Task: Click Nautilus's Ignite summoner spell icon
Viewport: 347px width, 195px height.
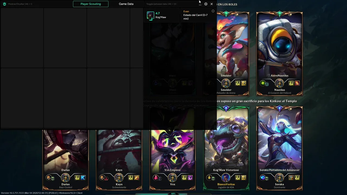Action: click(x=297, y=83)
